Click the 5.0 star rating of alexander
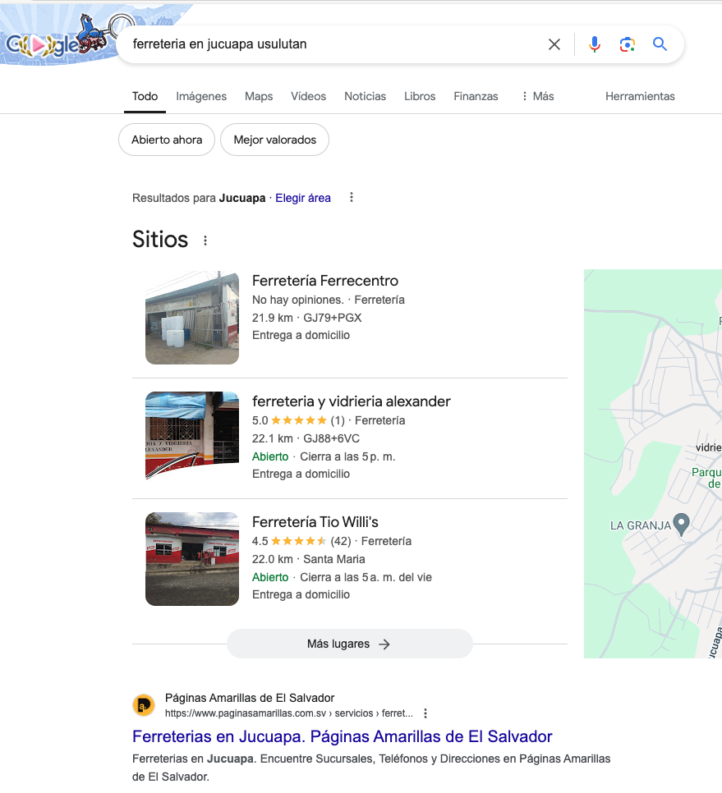Viewport: 722px width, 793px height. coord(298,420)
